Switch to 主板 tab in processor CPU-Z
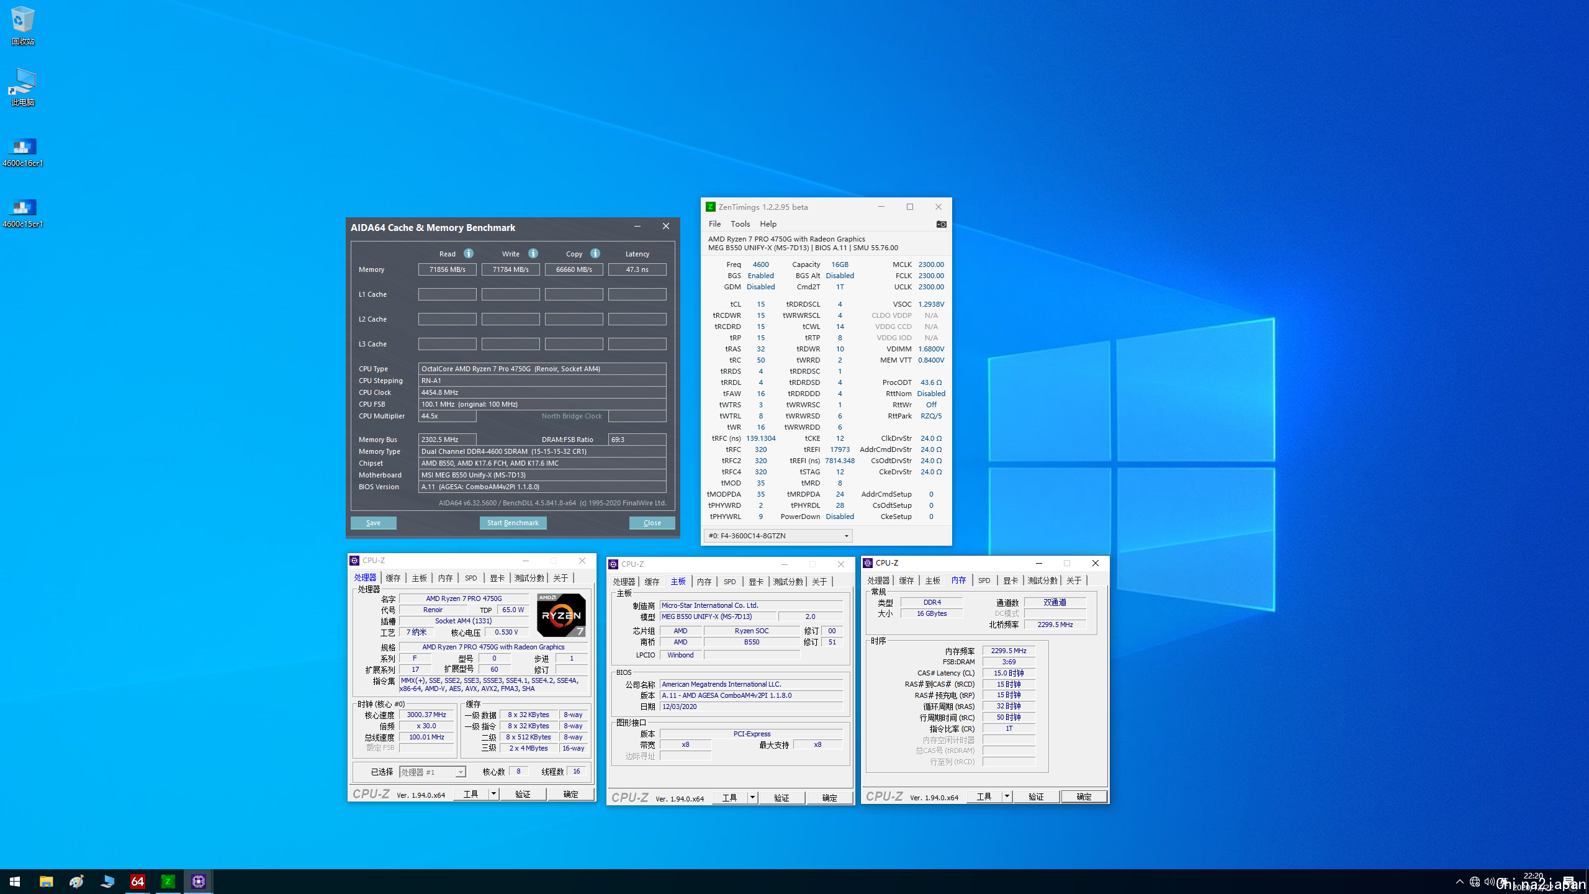The image size is (1589, 894). coord(420,578)
